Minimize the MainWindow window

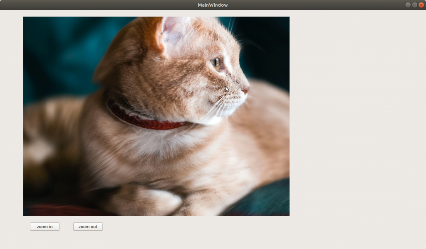[x=408, y=5]
